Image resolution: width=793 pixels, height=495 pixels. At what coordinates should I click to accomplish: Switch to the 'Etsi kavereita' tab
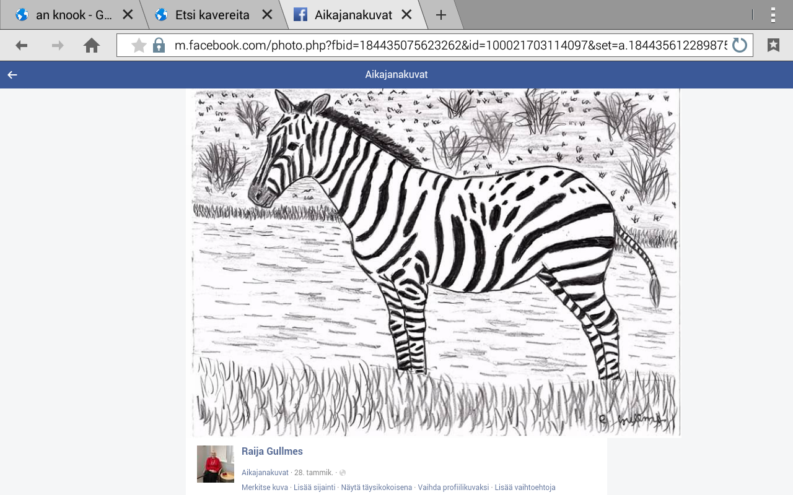pos(212,15)
